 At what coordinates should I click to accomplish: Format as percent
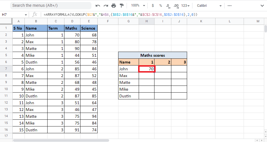point(161,6)
